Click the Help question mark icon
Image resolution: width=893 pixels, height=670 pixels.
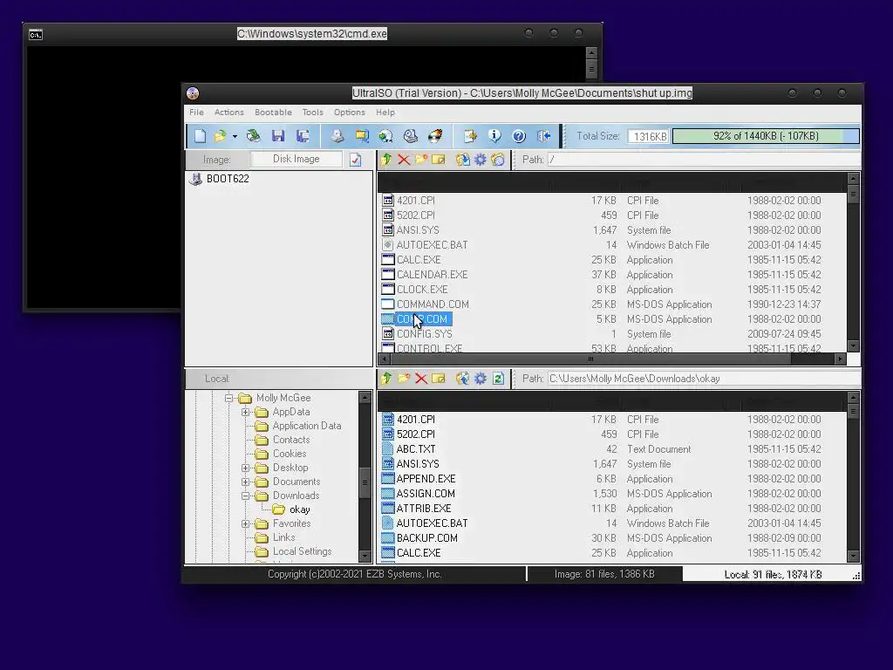pyautogui.click(x=519, y=135)
